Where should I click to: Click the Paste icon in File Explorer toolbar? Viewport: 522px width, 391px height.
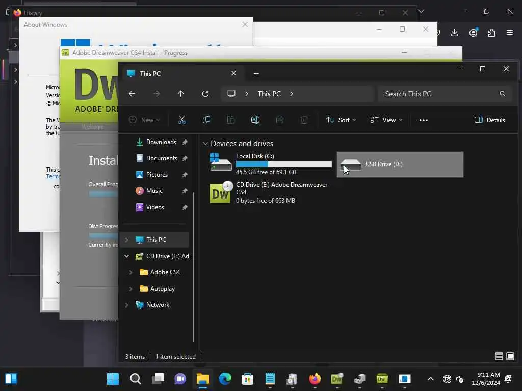(x=231, y=120)
